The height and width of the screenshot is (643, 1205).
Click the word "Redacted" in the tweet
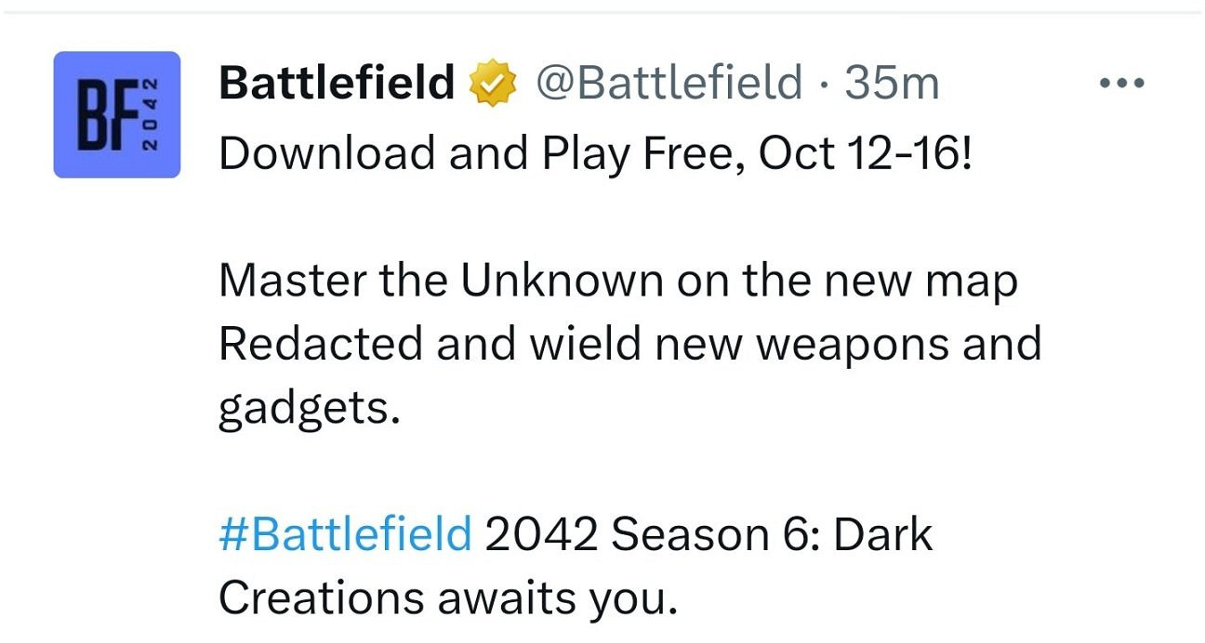[320, 345]
